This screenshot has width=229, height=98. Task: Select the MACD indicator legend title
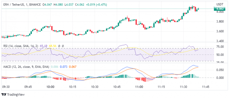(x=26, y=67)
